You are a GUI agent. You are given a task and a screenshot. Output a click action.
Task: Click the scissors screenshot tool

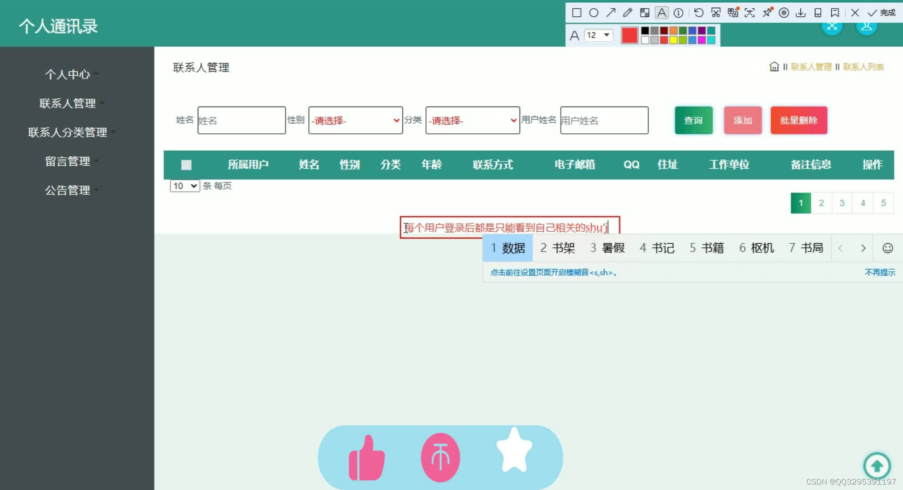pos(716,13)
